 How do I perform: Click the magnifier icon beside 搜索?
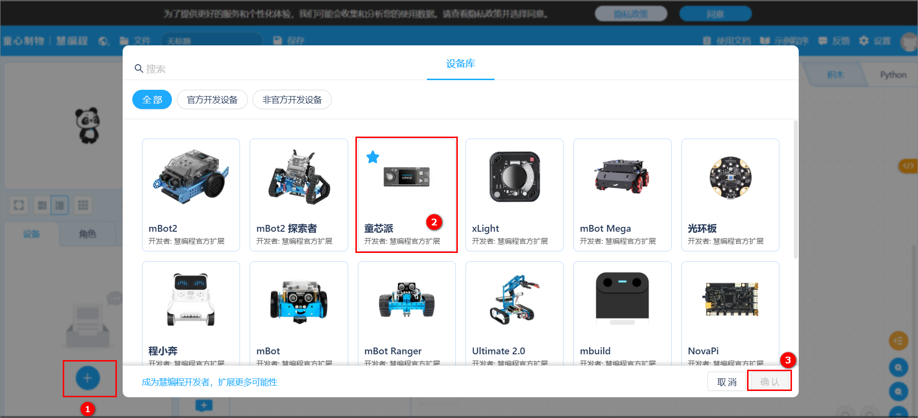(x=139, y=69)
